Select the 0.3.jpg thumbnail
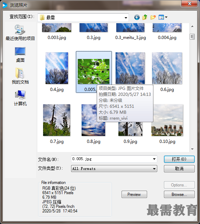Screen dimensions: 200x224 coord(94,28)
